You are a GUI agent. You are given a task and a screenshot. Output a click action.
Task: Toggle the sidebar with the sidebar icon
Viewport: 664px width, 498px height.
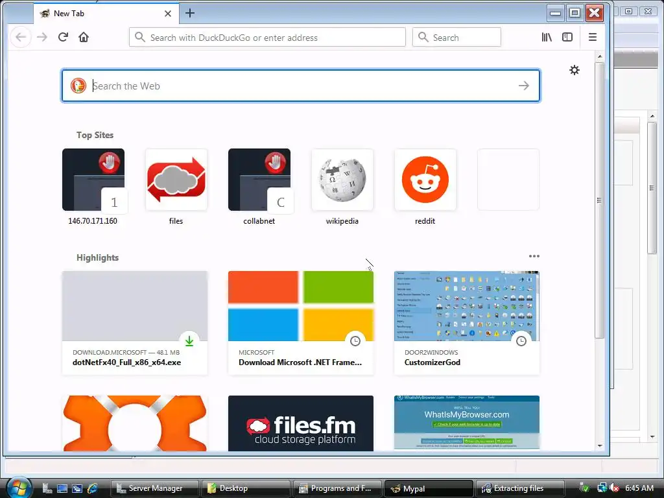tap(567, 37)
